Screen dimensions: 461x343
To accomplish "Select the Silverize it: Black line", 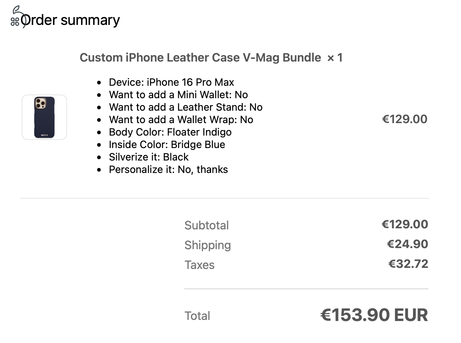I will (148, 157).
